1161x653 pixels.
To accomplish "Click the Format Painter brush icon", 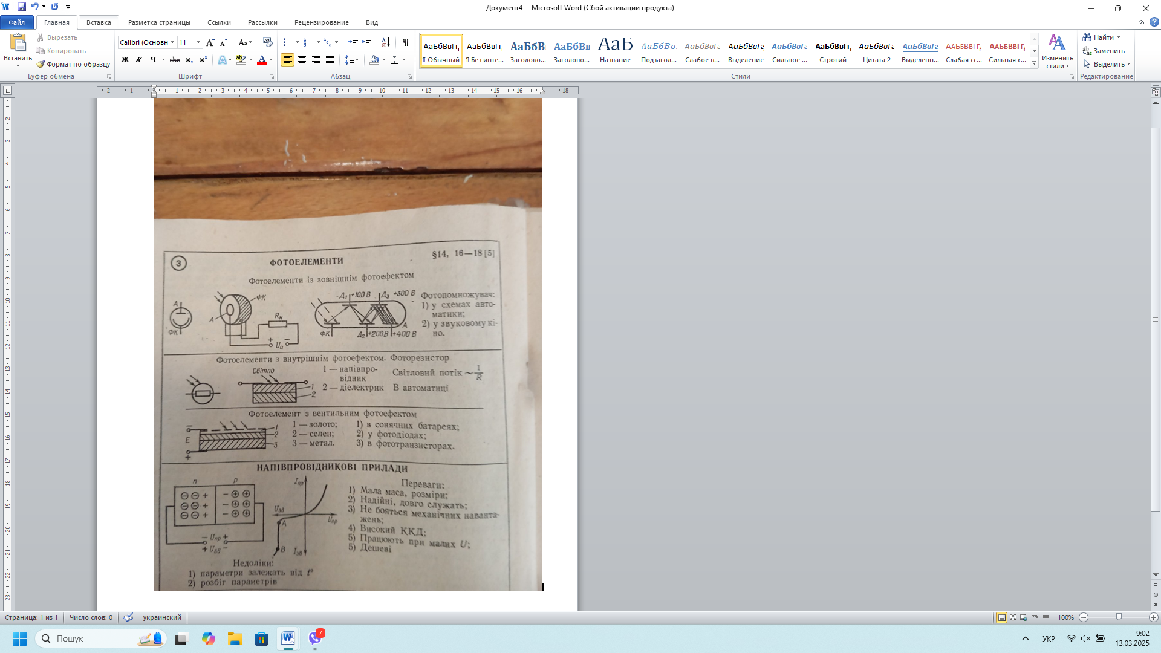I will click(x=41, y=64).
